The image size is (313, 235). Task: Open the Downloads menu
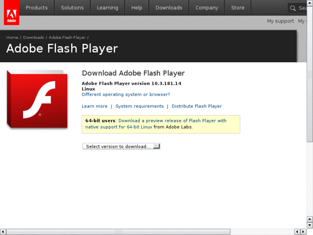tap(169, 8)
